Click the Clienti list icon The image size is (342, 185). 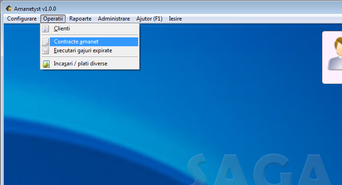(x=45, y=28)
